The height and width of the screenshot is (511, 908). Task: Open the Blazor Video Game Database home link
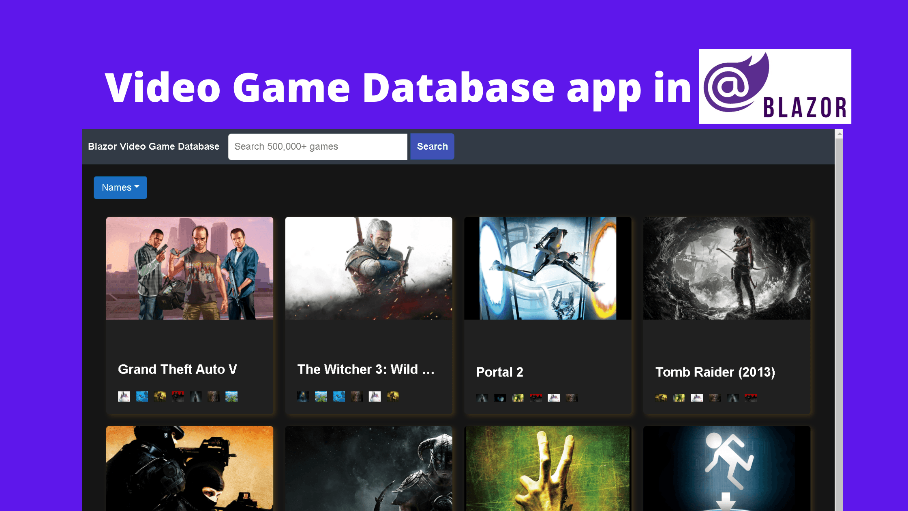pos(153,146)
